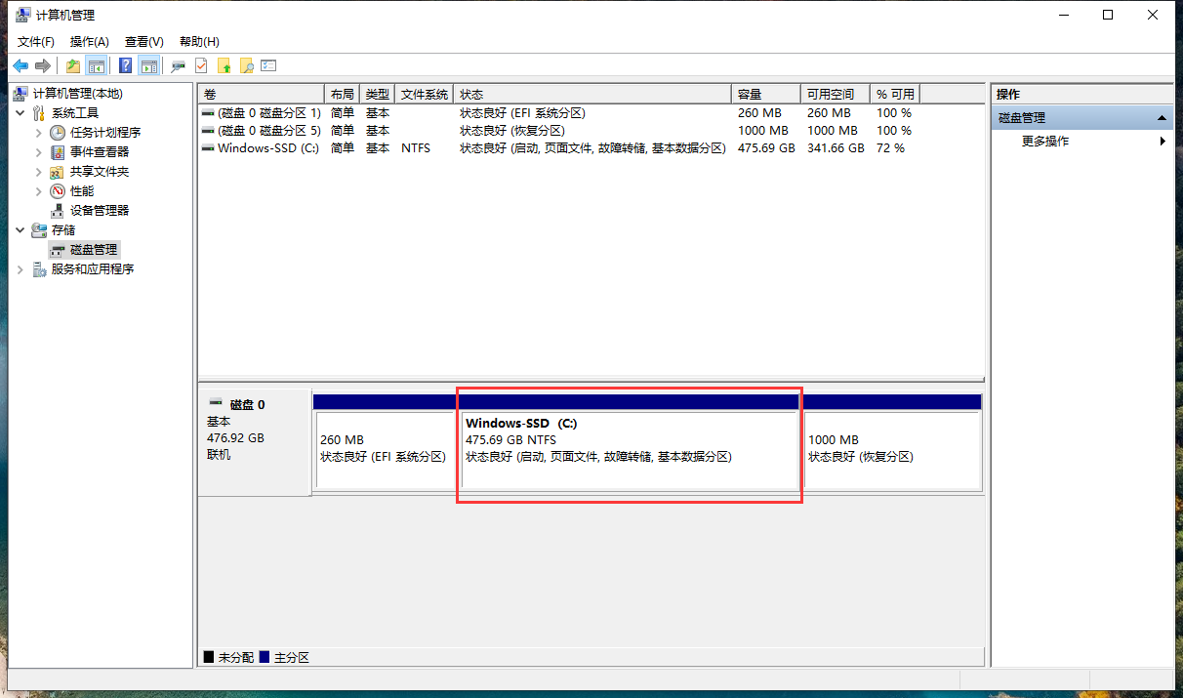Sort by the 类型 column header

click(379, 94)
